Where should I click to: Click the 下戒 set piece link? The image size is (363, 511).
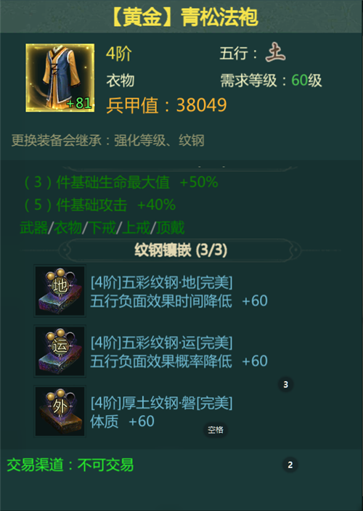click(x=102, y=227)
